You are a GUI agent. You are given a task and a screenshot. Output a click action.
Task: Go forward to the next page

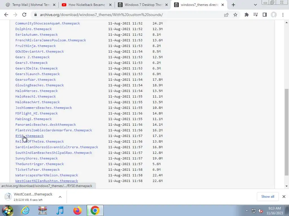(15, 15)
